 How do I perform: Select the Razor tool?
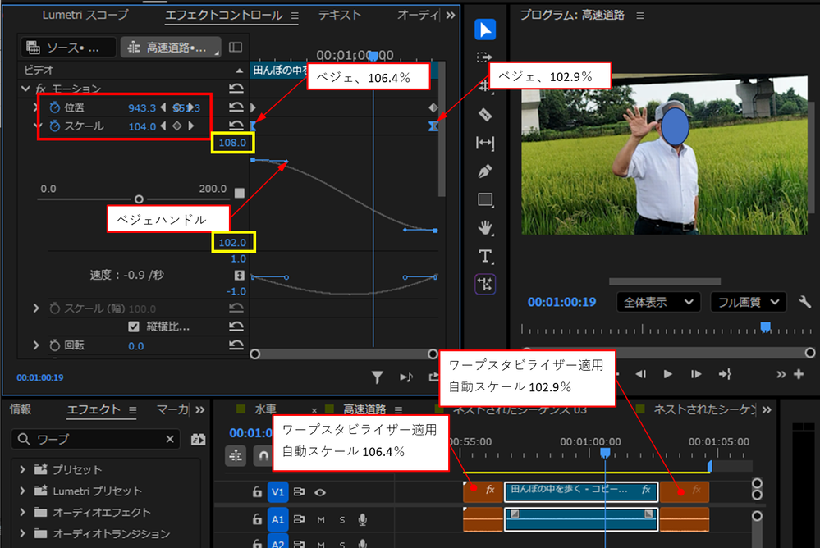click(x=485, y=115)
